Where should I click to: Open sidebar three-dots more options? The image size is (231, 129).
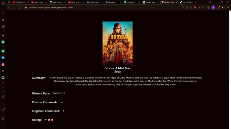(3, 126)
